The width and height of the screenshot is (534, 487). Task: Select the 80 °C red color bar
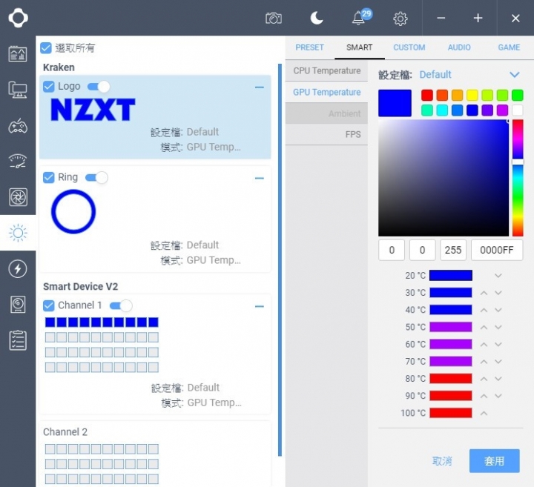pyautogui.click(x=451, y=379)
